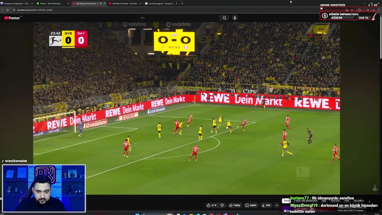Save the video with Kaydet

point(251,205)
